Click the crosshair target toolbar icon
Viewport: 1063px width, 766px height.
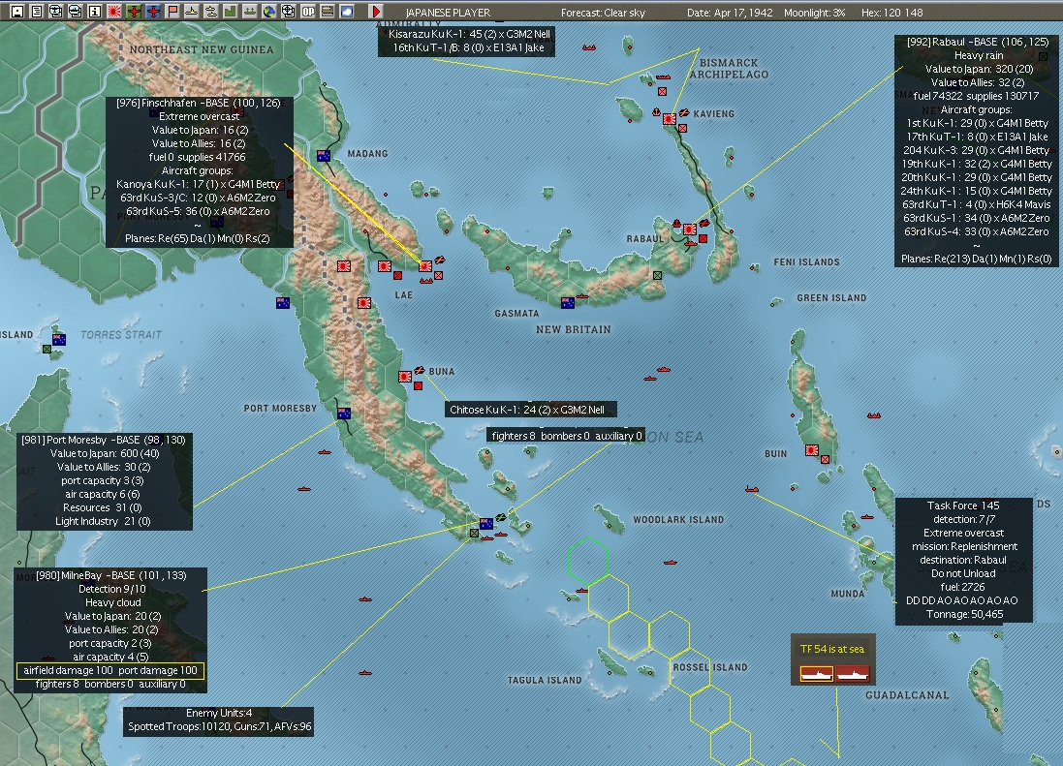click(289, 12)
